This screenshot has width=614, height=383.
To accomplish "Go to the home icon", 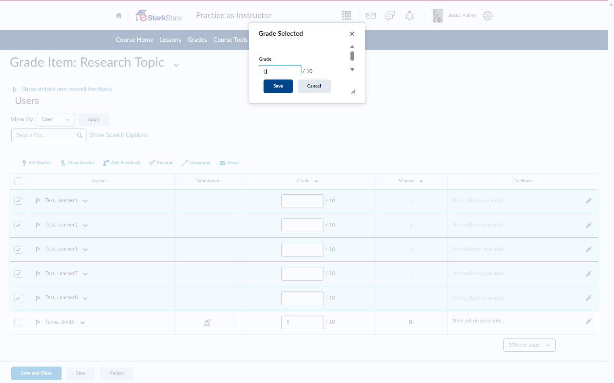I will tap(119, 16).
